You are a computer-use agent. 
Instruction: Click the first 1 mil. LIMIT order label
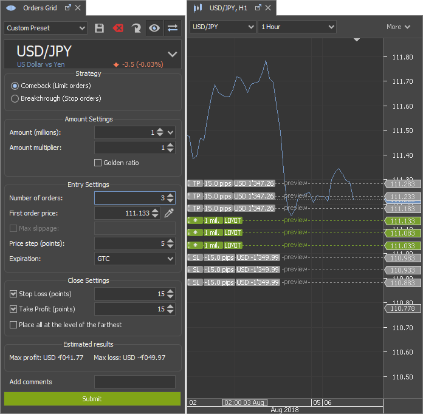[x=223, y=220]
